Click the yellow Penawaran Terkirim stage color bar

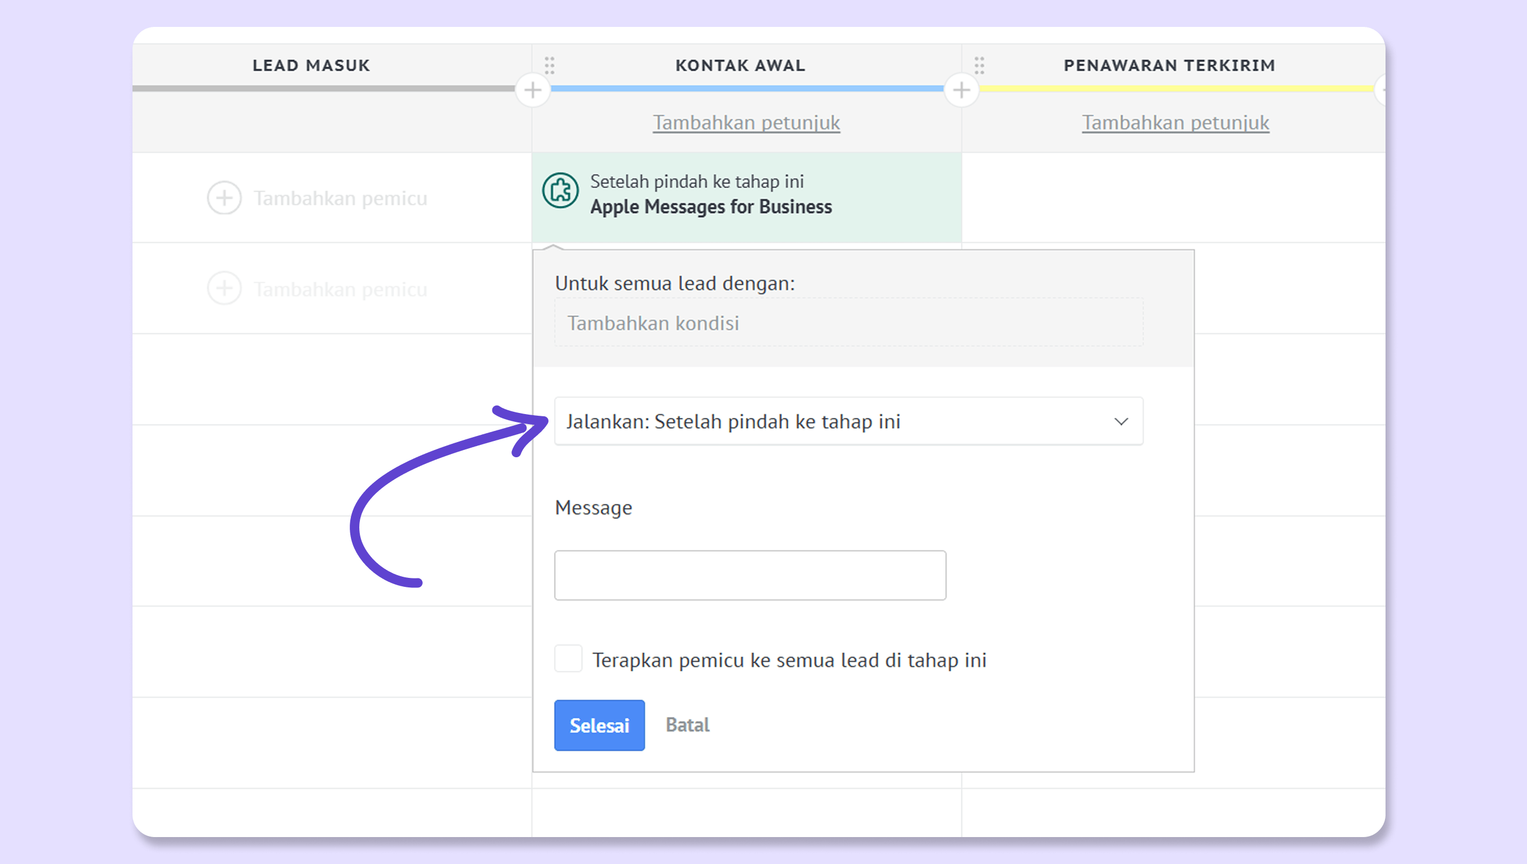coord(1176,89)
